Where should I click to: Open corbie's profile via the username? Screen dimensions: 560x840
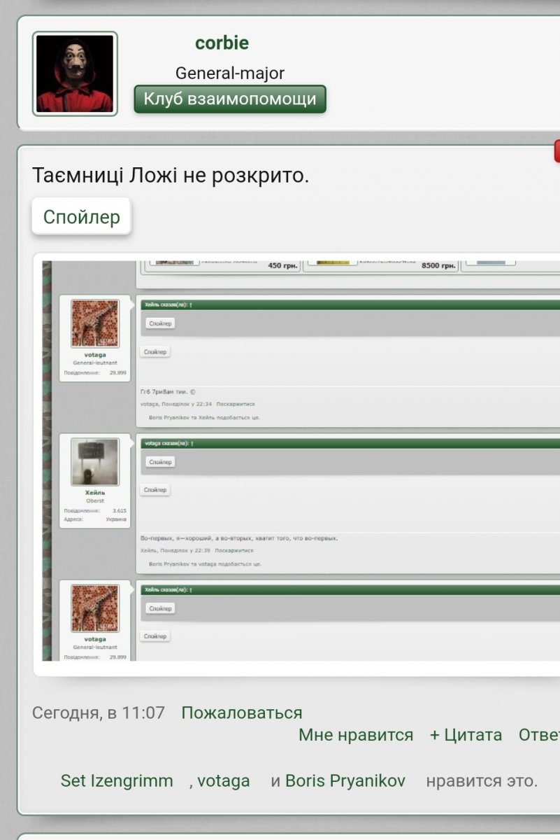pos(222,43)
